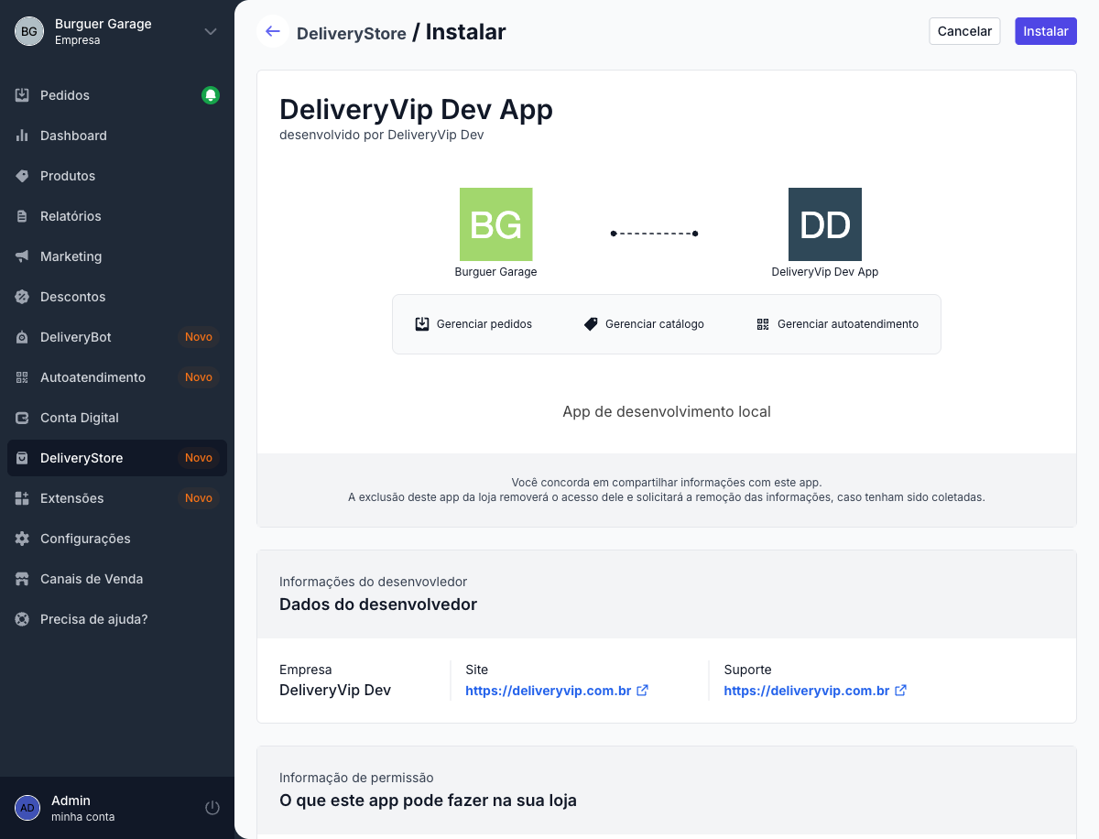
Task: Click the Instalar button
Action: [x=1046, y=31]
